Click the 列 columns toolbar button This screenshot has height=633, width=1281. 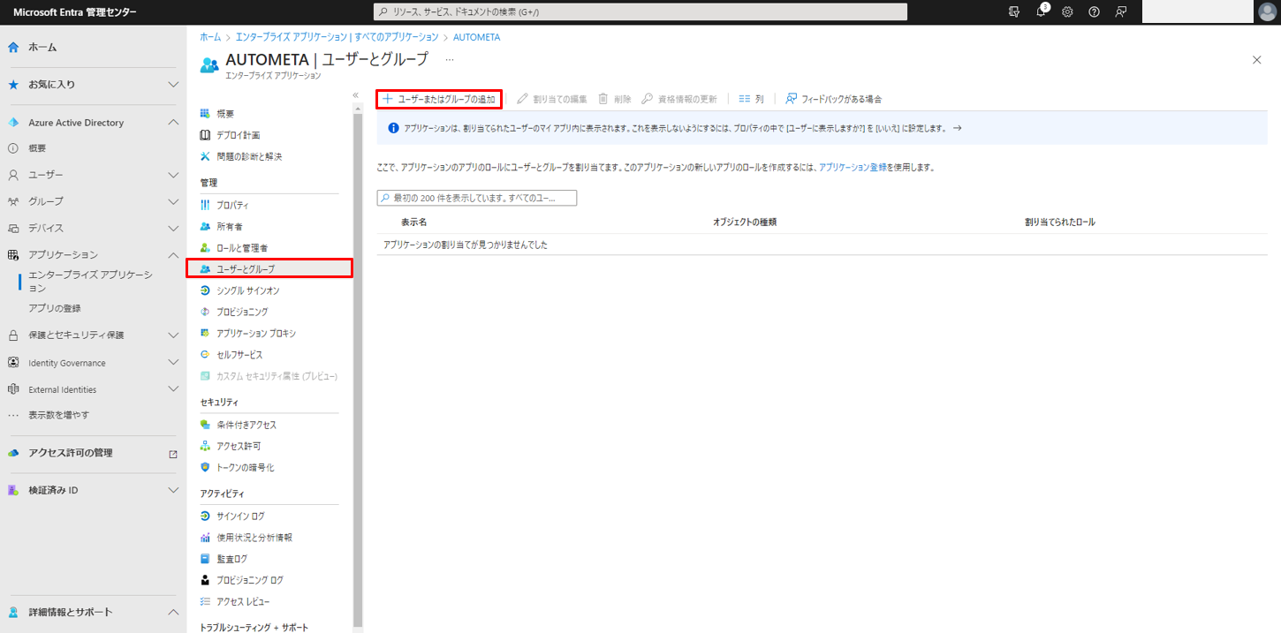(751, 99)
